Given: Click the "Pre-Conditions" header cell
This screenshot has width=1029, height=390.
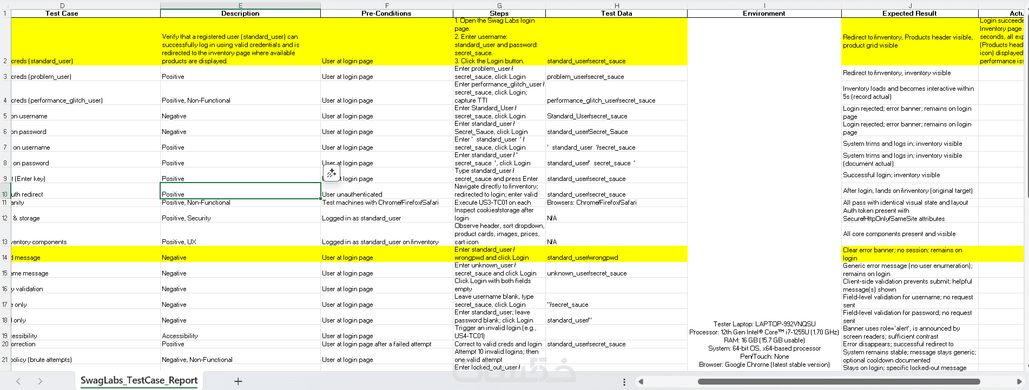Looking at the screenshot, I should 387,14.
